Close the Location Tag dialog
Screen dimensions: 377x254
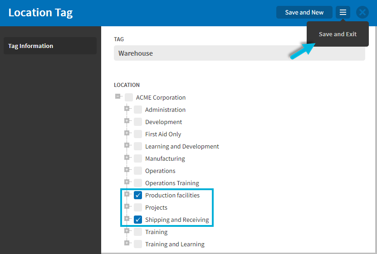click(362, 12)
